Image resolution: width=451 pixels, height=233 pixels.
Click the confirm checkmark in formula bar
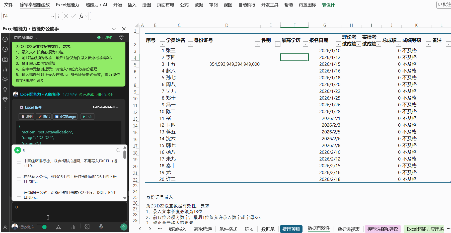73,16
